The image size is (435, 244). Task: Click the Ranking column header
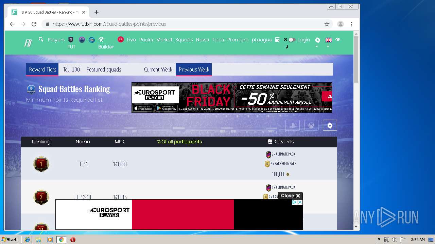[x=41, y=142]
